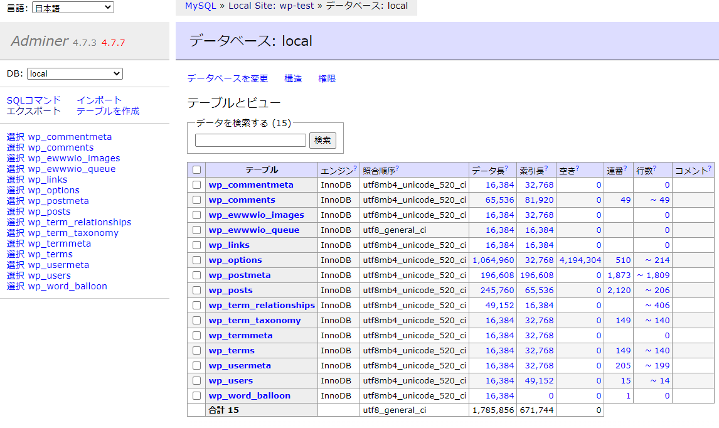Click help icon next to 空き header
Screen dimensions: 719x428
[x=577, y=168]
